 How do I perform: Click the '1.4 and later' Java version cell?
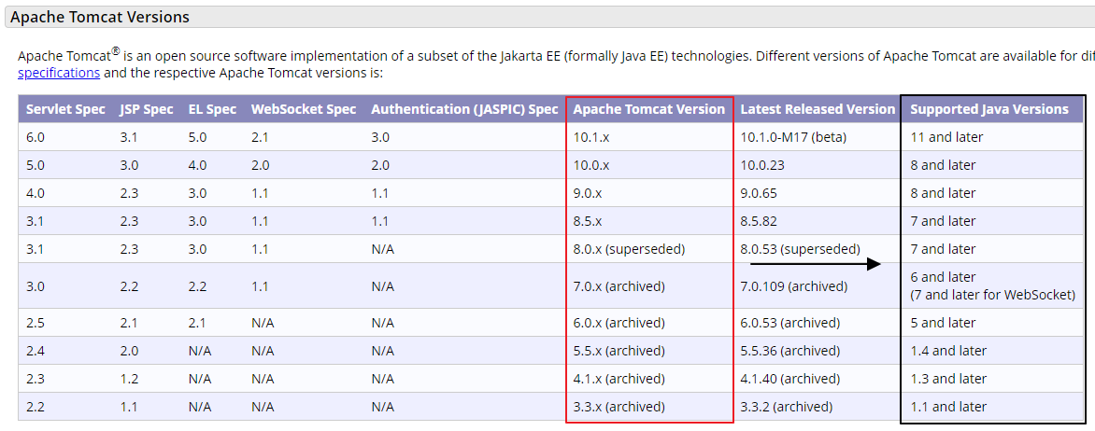(948, 351)
